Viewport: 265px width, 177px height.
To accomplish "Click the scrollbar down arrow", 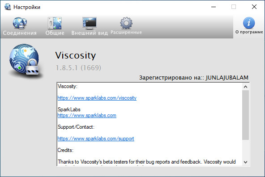I will coord(246,162).
